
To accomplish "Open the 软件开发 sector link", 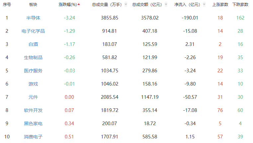I will pyautogui.click(x=33, y=110).
